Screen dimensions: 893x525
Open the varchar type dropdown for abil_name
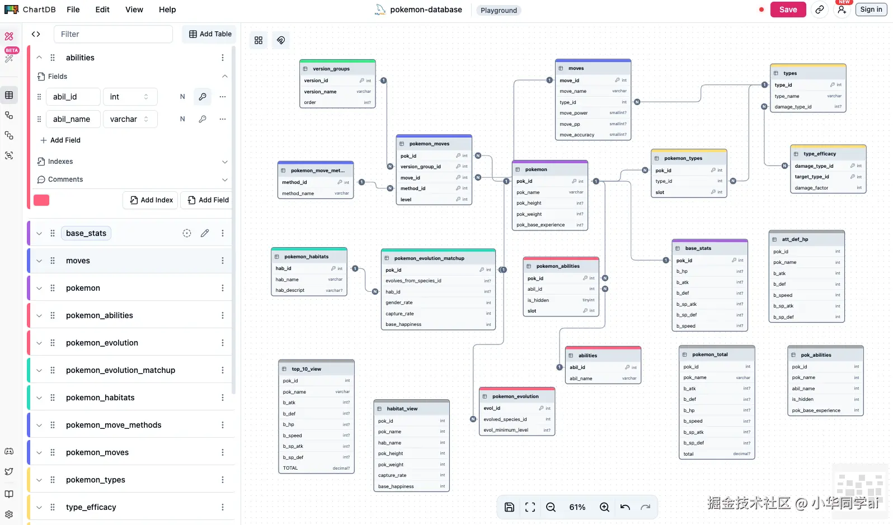click(x=130, y=119)
